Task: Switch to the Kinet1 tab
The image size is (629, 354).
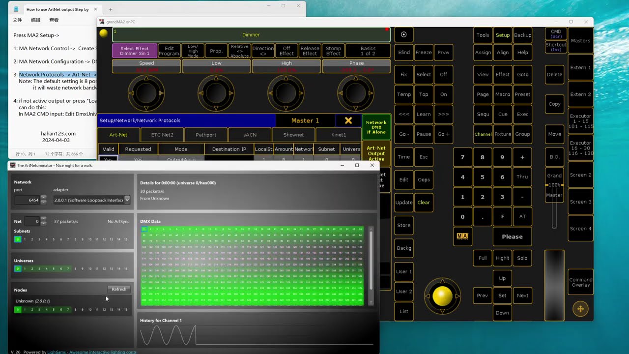Action: (x=338, y=135)
